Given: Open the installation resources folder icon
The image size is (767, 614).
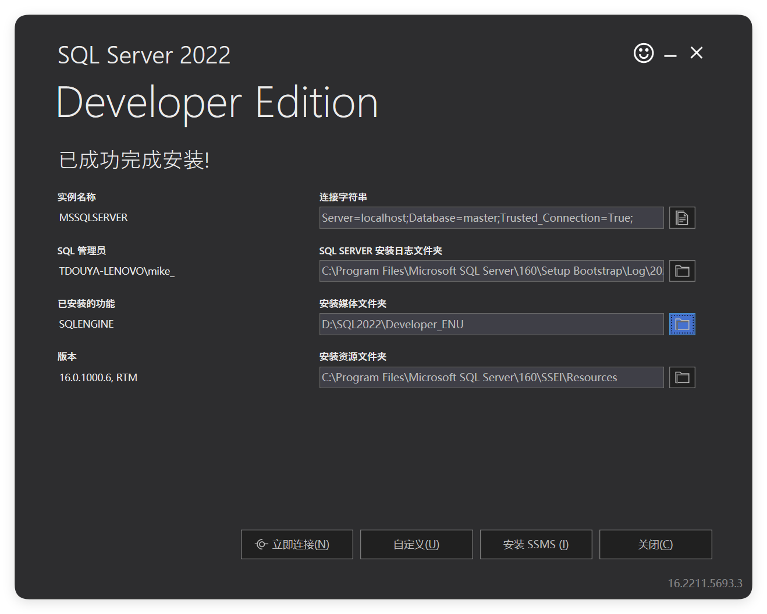Looking at the screenshot, I should point(682,377).
